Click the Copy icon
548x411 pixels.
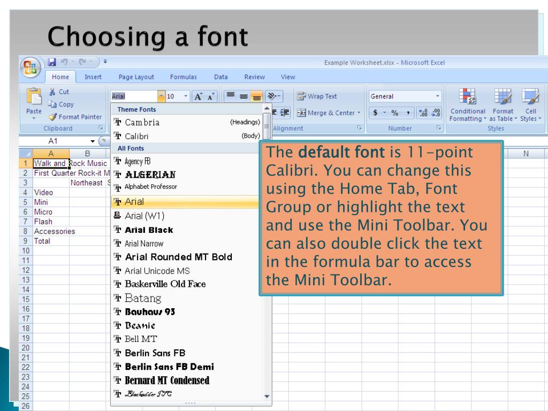[52, 104]
